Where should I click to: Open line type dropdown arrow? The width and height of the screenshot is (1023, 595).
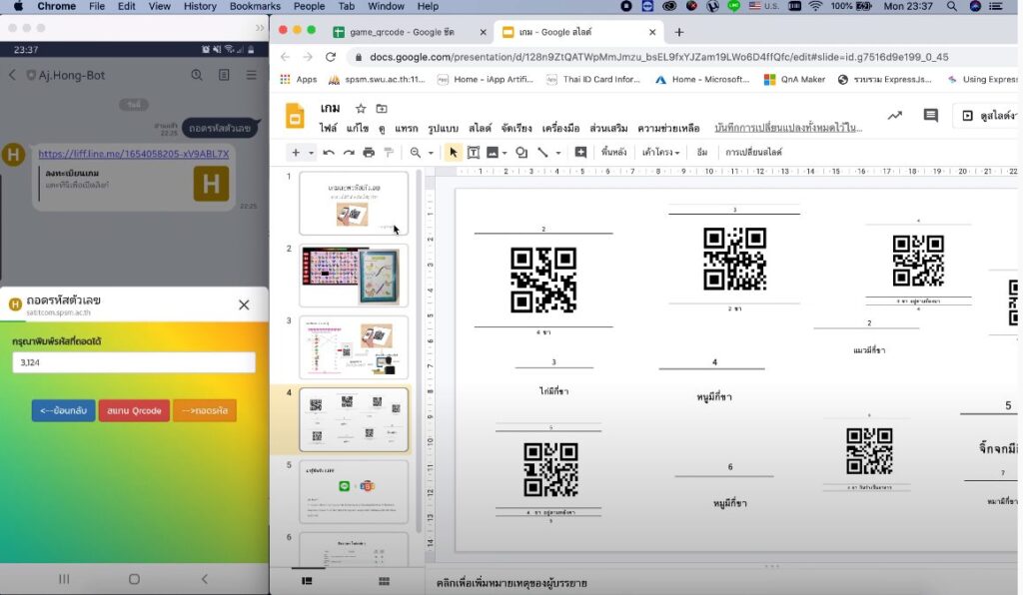pyautogui.click(x=557, y=153)
